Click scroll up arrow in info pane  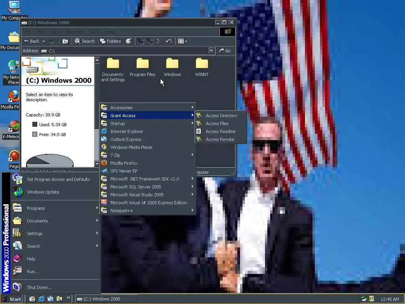(x=97, y=60)
